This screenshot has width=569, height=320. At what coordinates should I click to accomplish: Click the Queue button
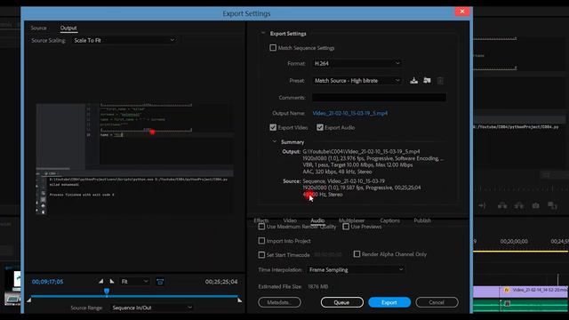[x=341, y=302]
